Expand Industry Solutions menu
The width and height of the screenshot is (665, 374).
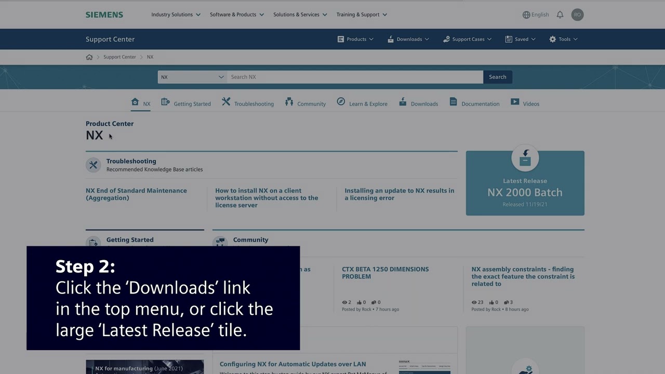pyautogui.click(x=176, y=15)
